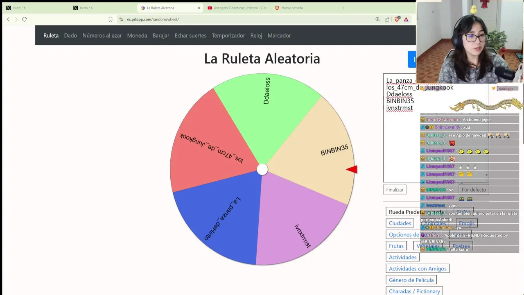Open the Barajar menu item
This screenshot has height=295, width=524.
point(161,36)
